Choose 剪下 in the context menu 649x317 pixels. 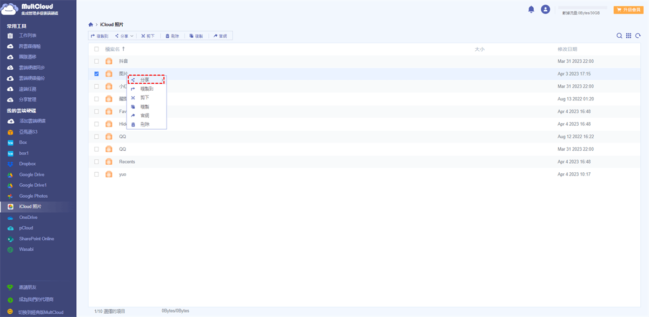pos(146,98)
